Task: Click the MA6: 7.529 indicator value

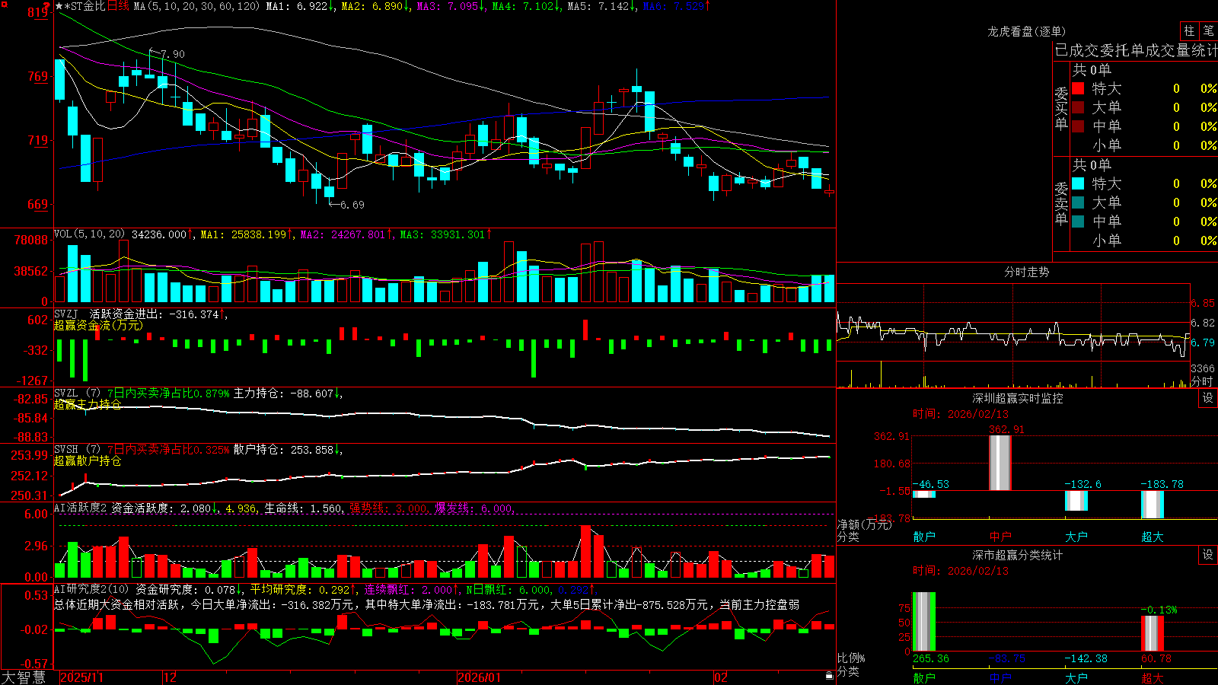Action: (x=676, y=6)
